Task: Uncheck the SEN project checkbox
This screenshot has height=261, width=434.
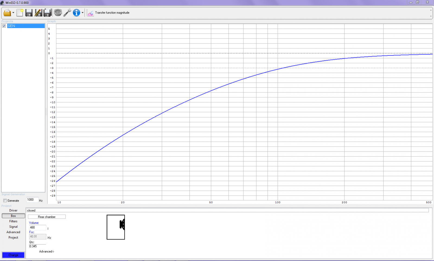Action: 4,26
